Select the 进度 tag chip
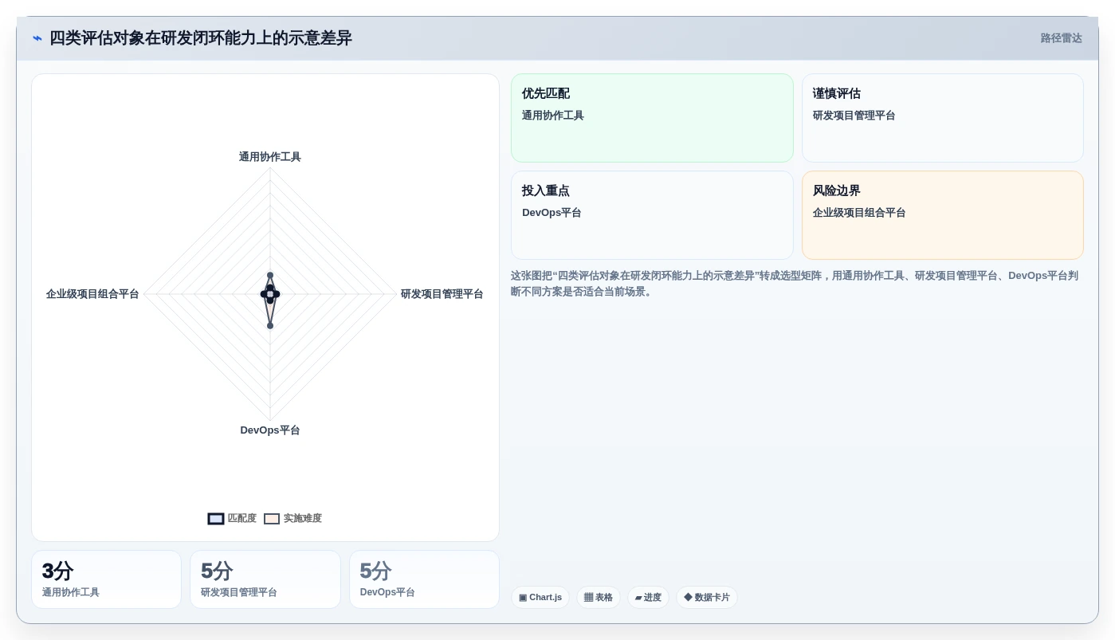Image resolution: width=1115 pixels, height=640 pixels. point(648,598)
